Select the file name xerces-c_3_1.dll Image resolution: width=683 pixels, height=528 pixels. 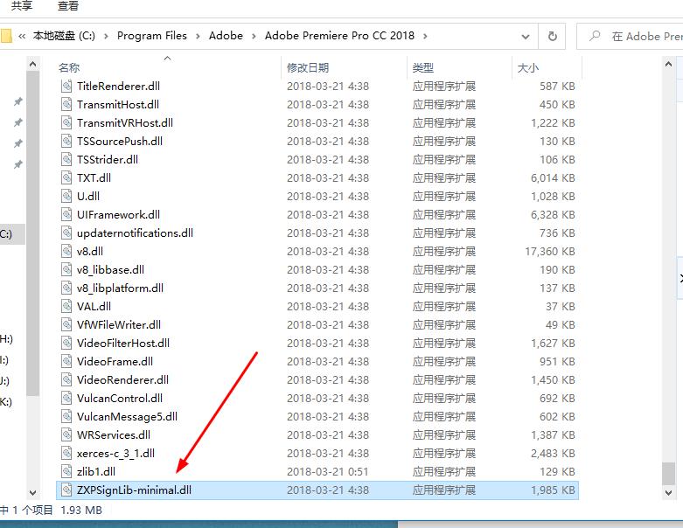click(115, 453)
